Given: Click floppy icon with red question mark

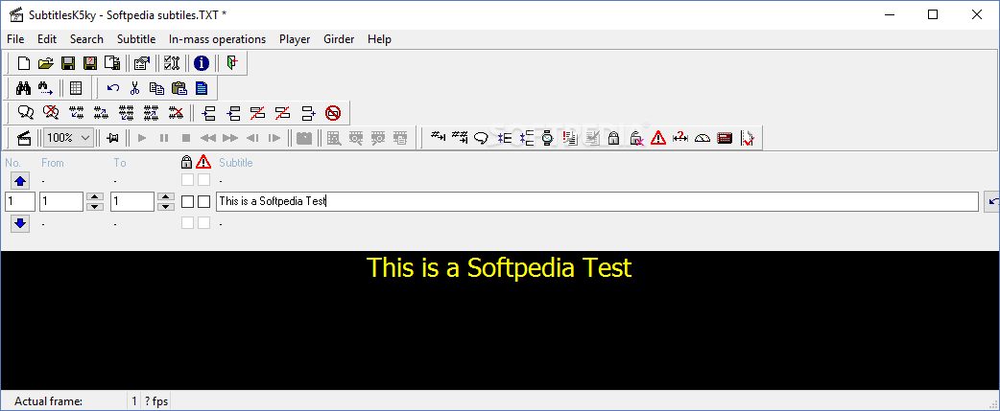Looking at the screenshot, I should [90, 63].
